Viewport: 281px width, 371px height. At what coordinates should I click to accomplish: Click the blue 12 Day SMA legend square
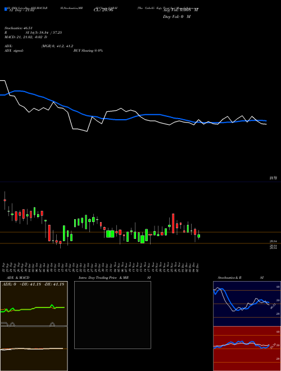pyautogui.click(x=6, y=9)
